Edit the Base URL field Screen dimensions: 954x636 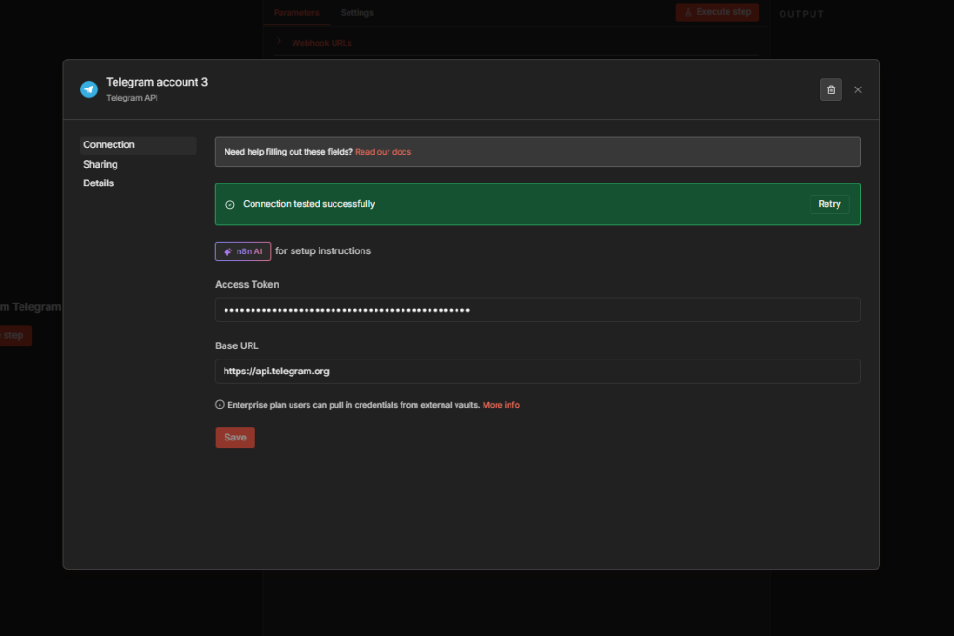coord(537,371)
